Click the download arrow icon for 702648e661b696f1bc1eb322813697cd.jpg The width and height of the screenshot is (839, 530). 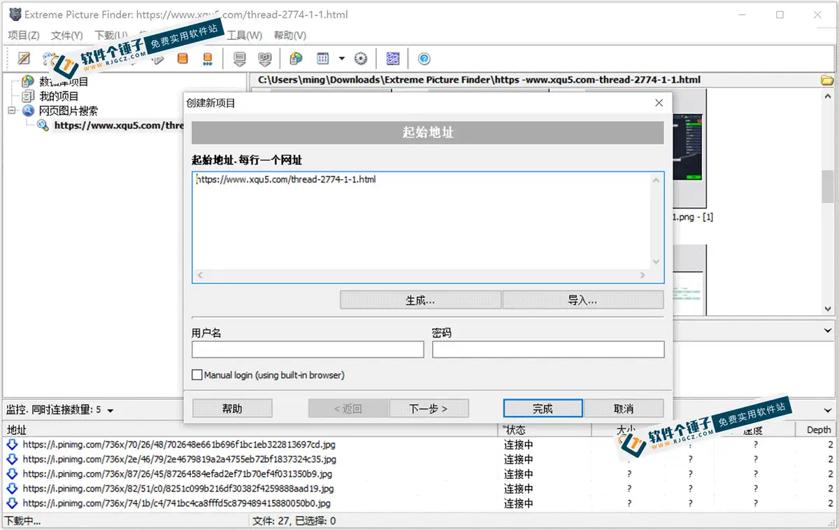point(12,444)
